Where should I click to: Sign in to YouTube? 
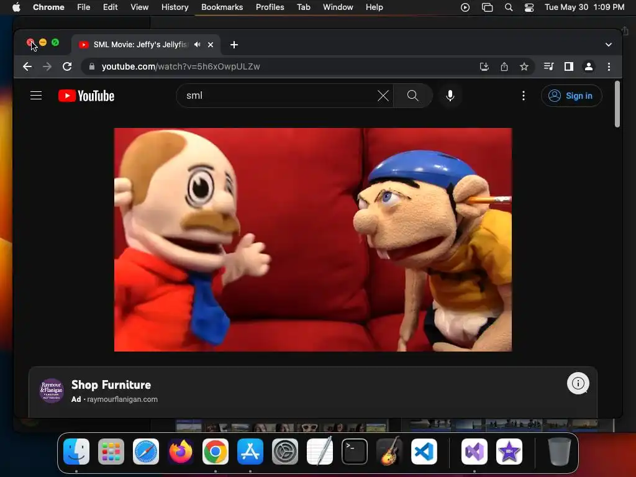[x=571, y=96]
